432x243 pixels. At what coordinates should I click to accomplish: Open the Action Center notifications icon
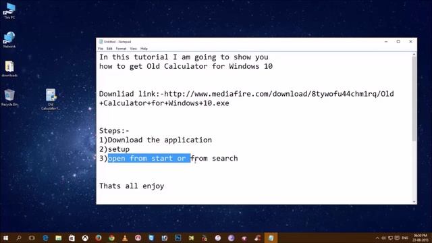[x=397, y=238]
